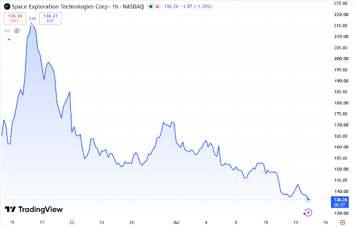
Task: Click the NASDAQ exchange label
Action: pos(133,6)
